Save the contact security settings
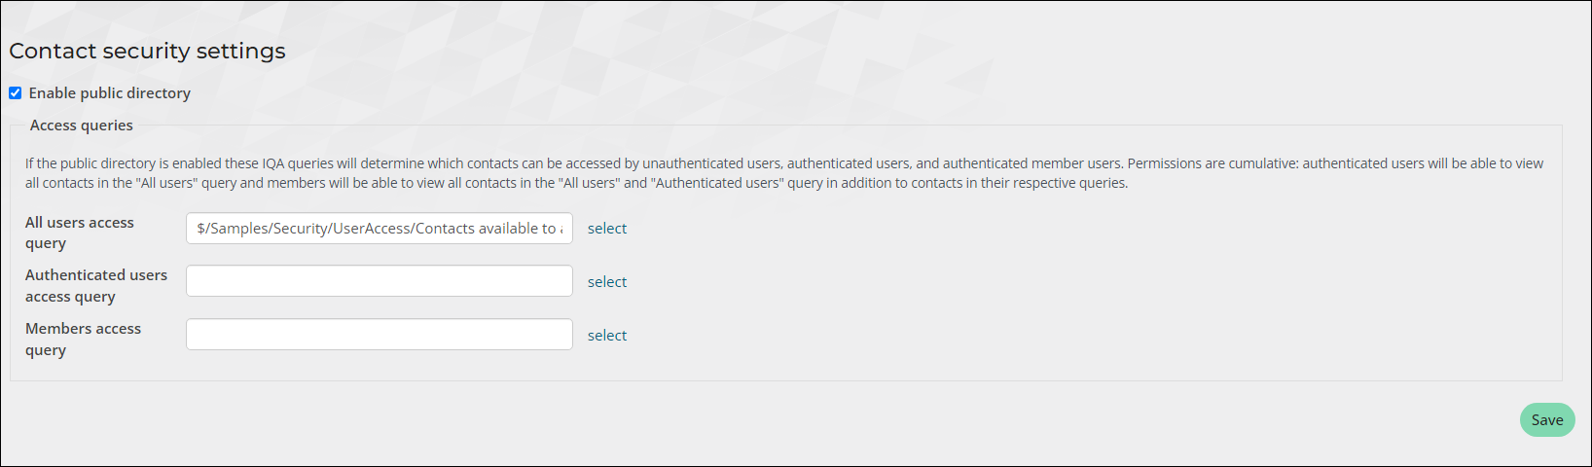The image size is (1592, 467). [x=1547, y=420]
